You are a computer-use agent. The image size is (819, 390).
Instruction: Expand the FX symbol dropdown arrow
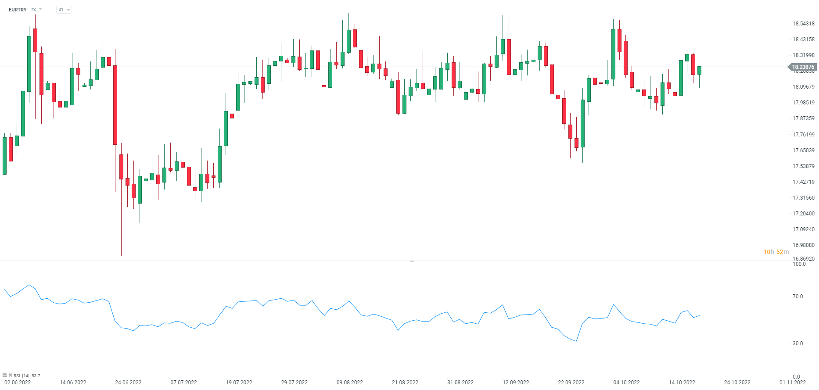click(x=40, y=9)
